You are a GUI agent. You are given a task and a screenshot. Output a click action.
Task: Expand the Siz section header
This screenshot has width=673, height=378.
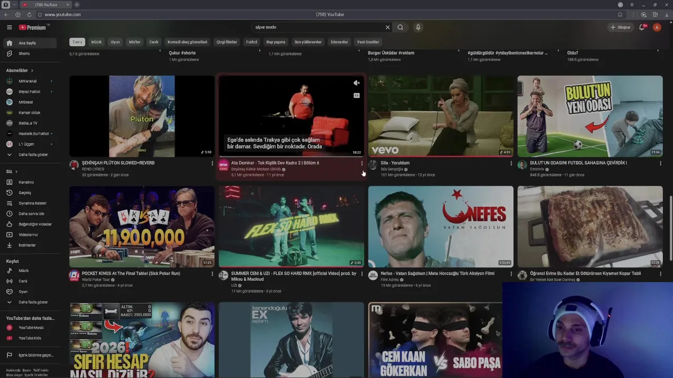point(12,172)
